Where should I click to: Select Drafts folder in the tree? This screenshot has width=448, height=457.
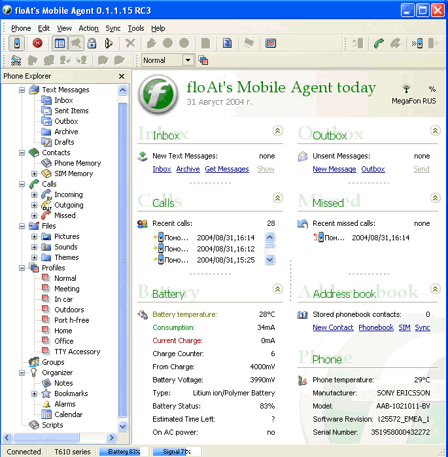click(64, 142)
